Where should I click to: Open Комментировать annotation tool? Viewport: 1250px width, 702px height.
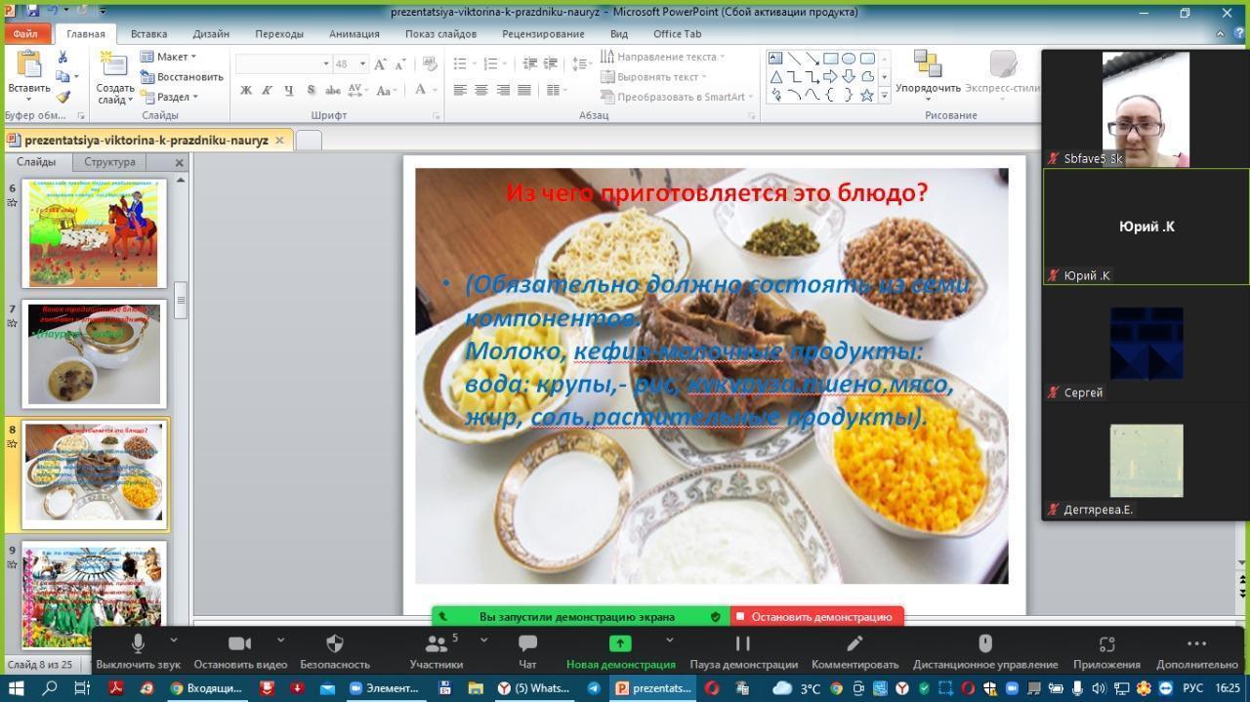pos(854,643)
